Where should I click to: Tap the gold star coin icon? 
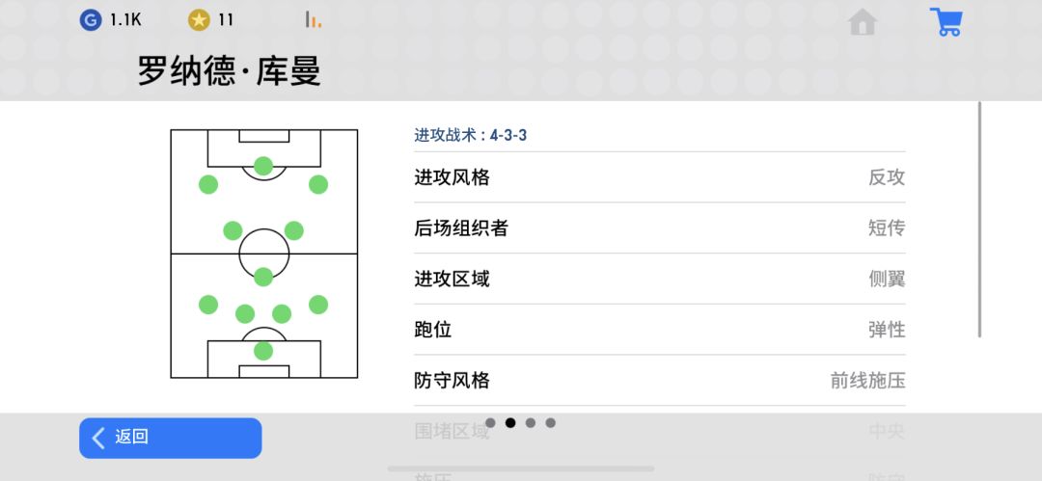(x=199, y=20)
